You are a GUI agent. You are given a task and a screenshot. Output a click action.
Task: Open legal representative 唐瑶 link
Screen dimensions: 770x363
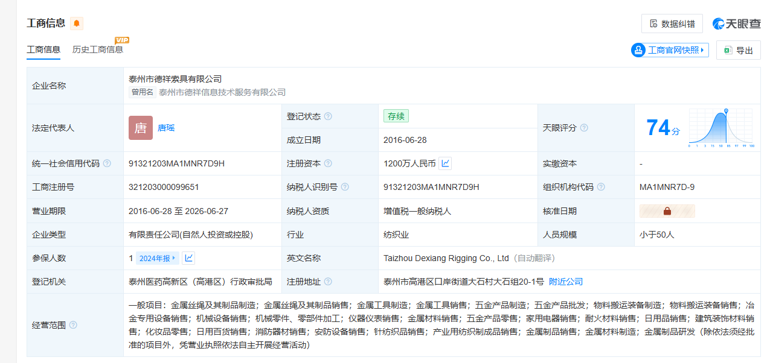point(166,128)
